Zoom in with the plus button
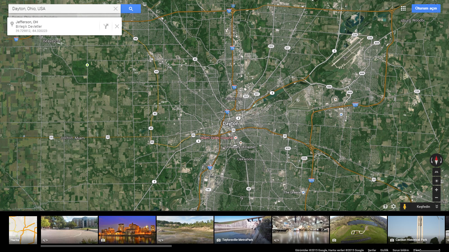Viewport: 449px width, 252px height. tap(436, 190)
